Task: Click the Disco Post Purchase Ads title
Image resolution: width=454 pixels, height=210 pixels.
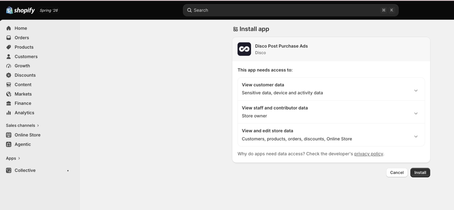Action: pos(281,46)
